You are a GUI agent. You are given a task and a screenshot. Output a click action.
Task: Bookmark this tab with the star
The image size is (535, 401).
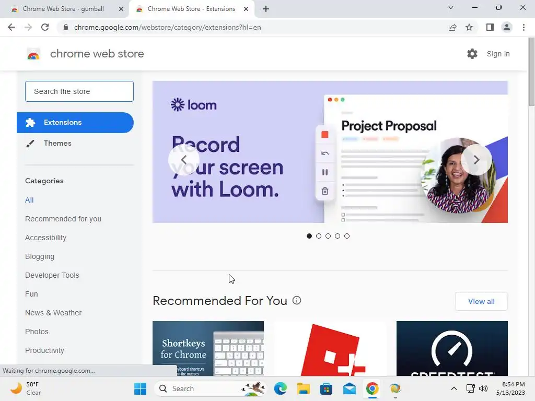pos(469,27)
